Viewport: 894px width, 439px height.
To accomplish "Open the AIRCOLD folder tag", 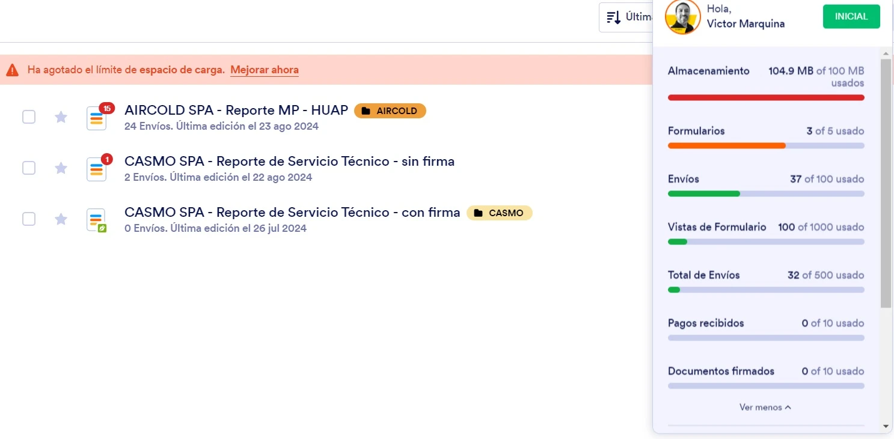I will coord(390,111).
